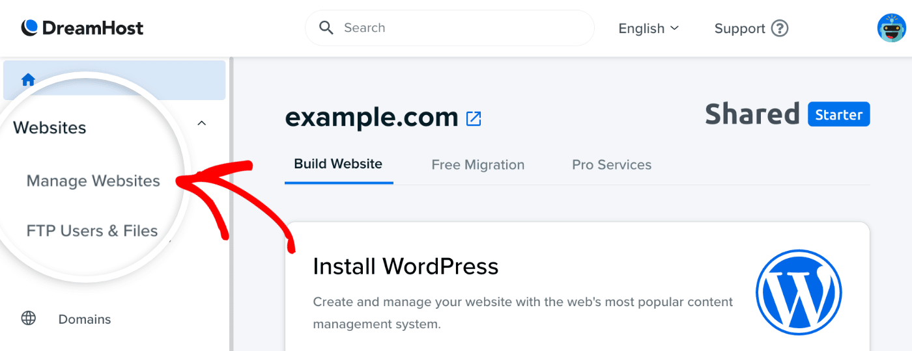Click the search magnifier icon

[326, 28]
